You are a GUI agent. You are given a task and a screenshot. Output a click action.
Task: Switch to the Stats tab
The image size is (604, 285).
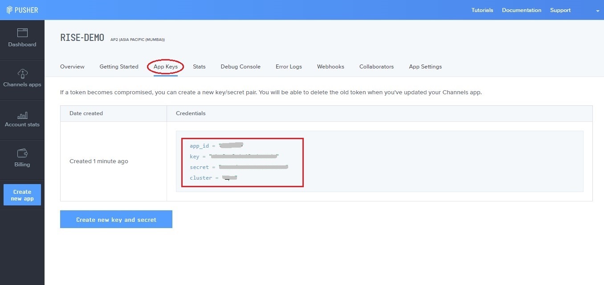tap(199, 67)
